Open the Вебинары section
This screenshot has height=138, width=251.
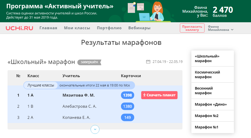pyautogui.click(x=139, y=28)
